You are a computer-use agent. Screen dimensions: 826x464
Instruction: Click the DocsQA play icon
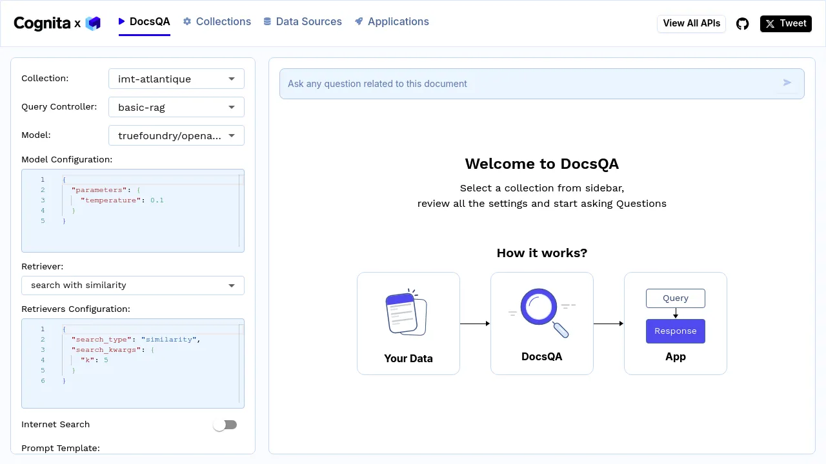121,21
